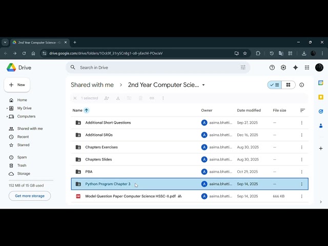
Task: Click Copy link toolbar icon
Action: click(x=152, y=98)
